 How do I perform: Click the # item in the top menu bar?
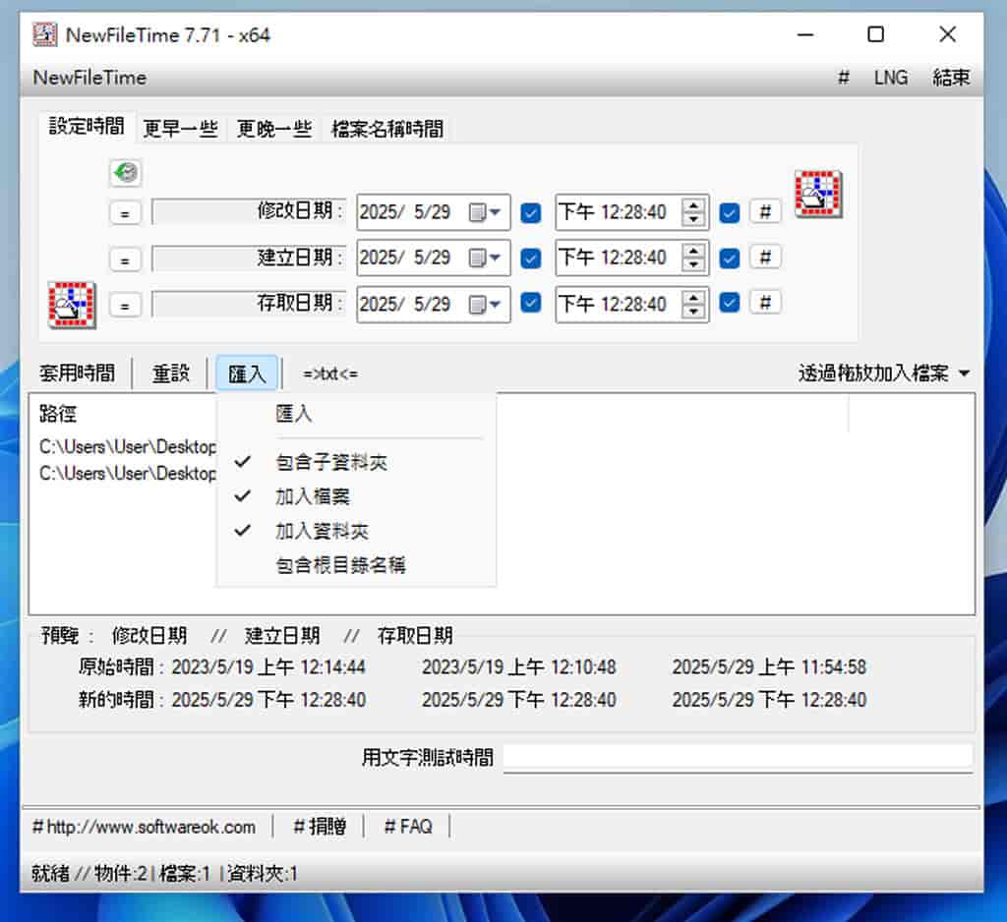[843, 78]
